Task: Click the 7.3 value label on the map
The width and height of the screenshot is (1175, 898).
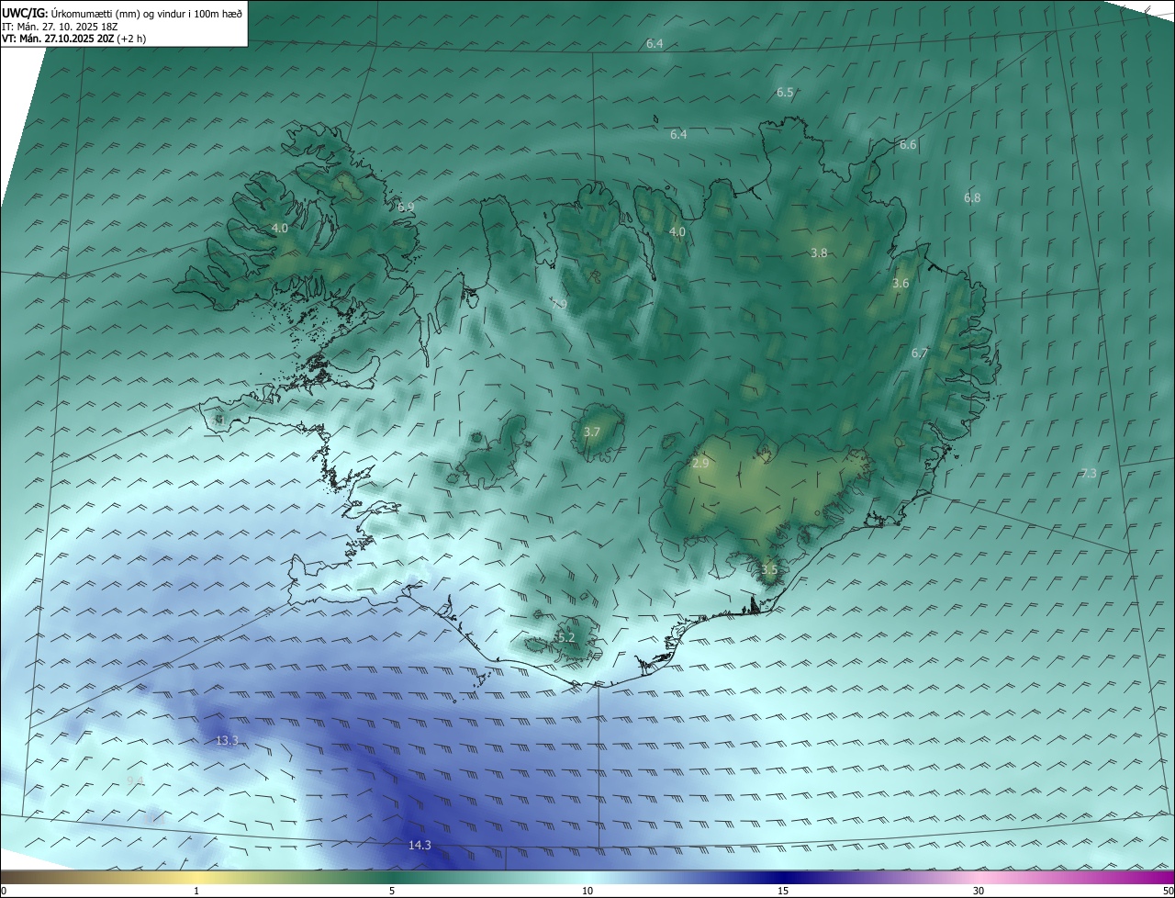Action: (1089, 474)
